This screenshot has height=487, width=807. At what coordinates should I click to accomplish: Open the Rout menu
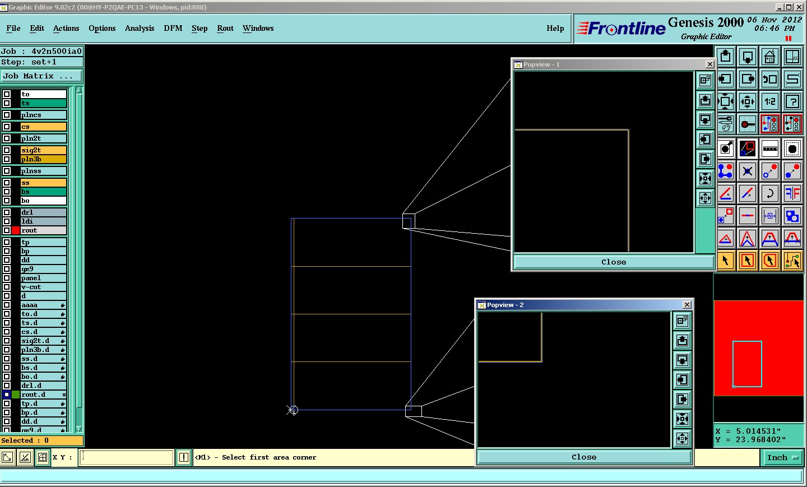(x=225, y=28)
